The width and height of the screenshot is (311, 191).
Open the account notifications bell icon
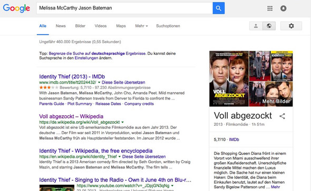(x=283, y=8)
